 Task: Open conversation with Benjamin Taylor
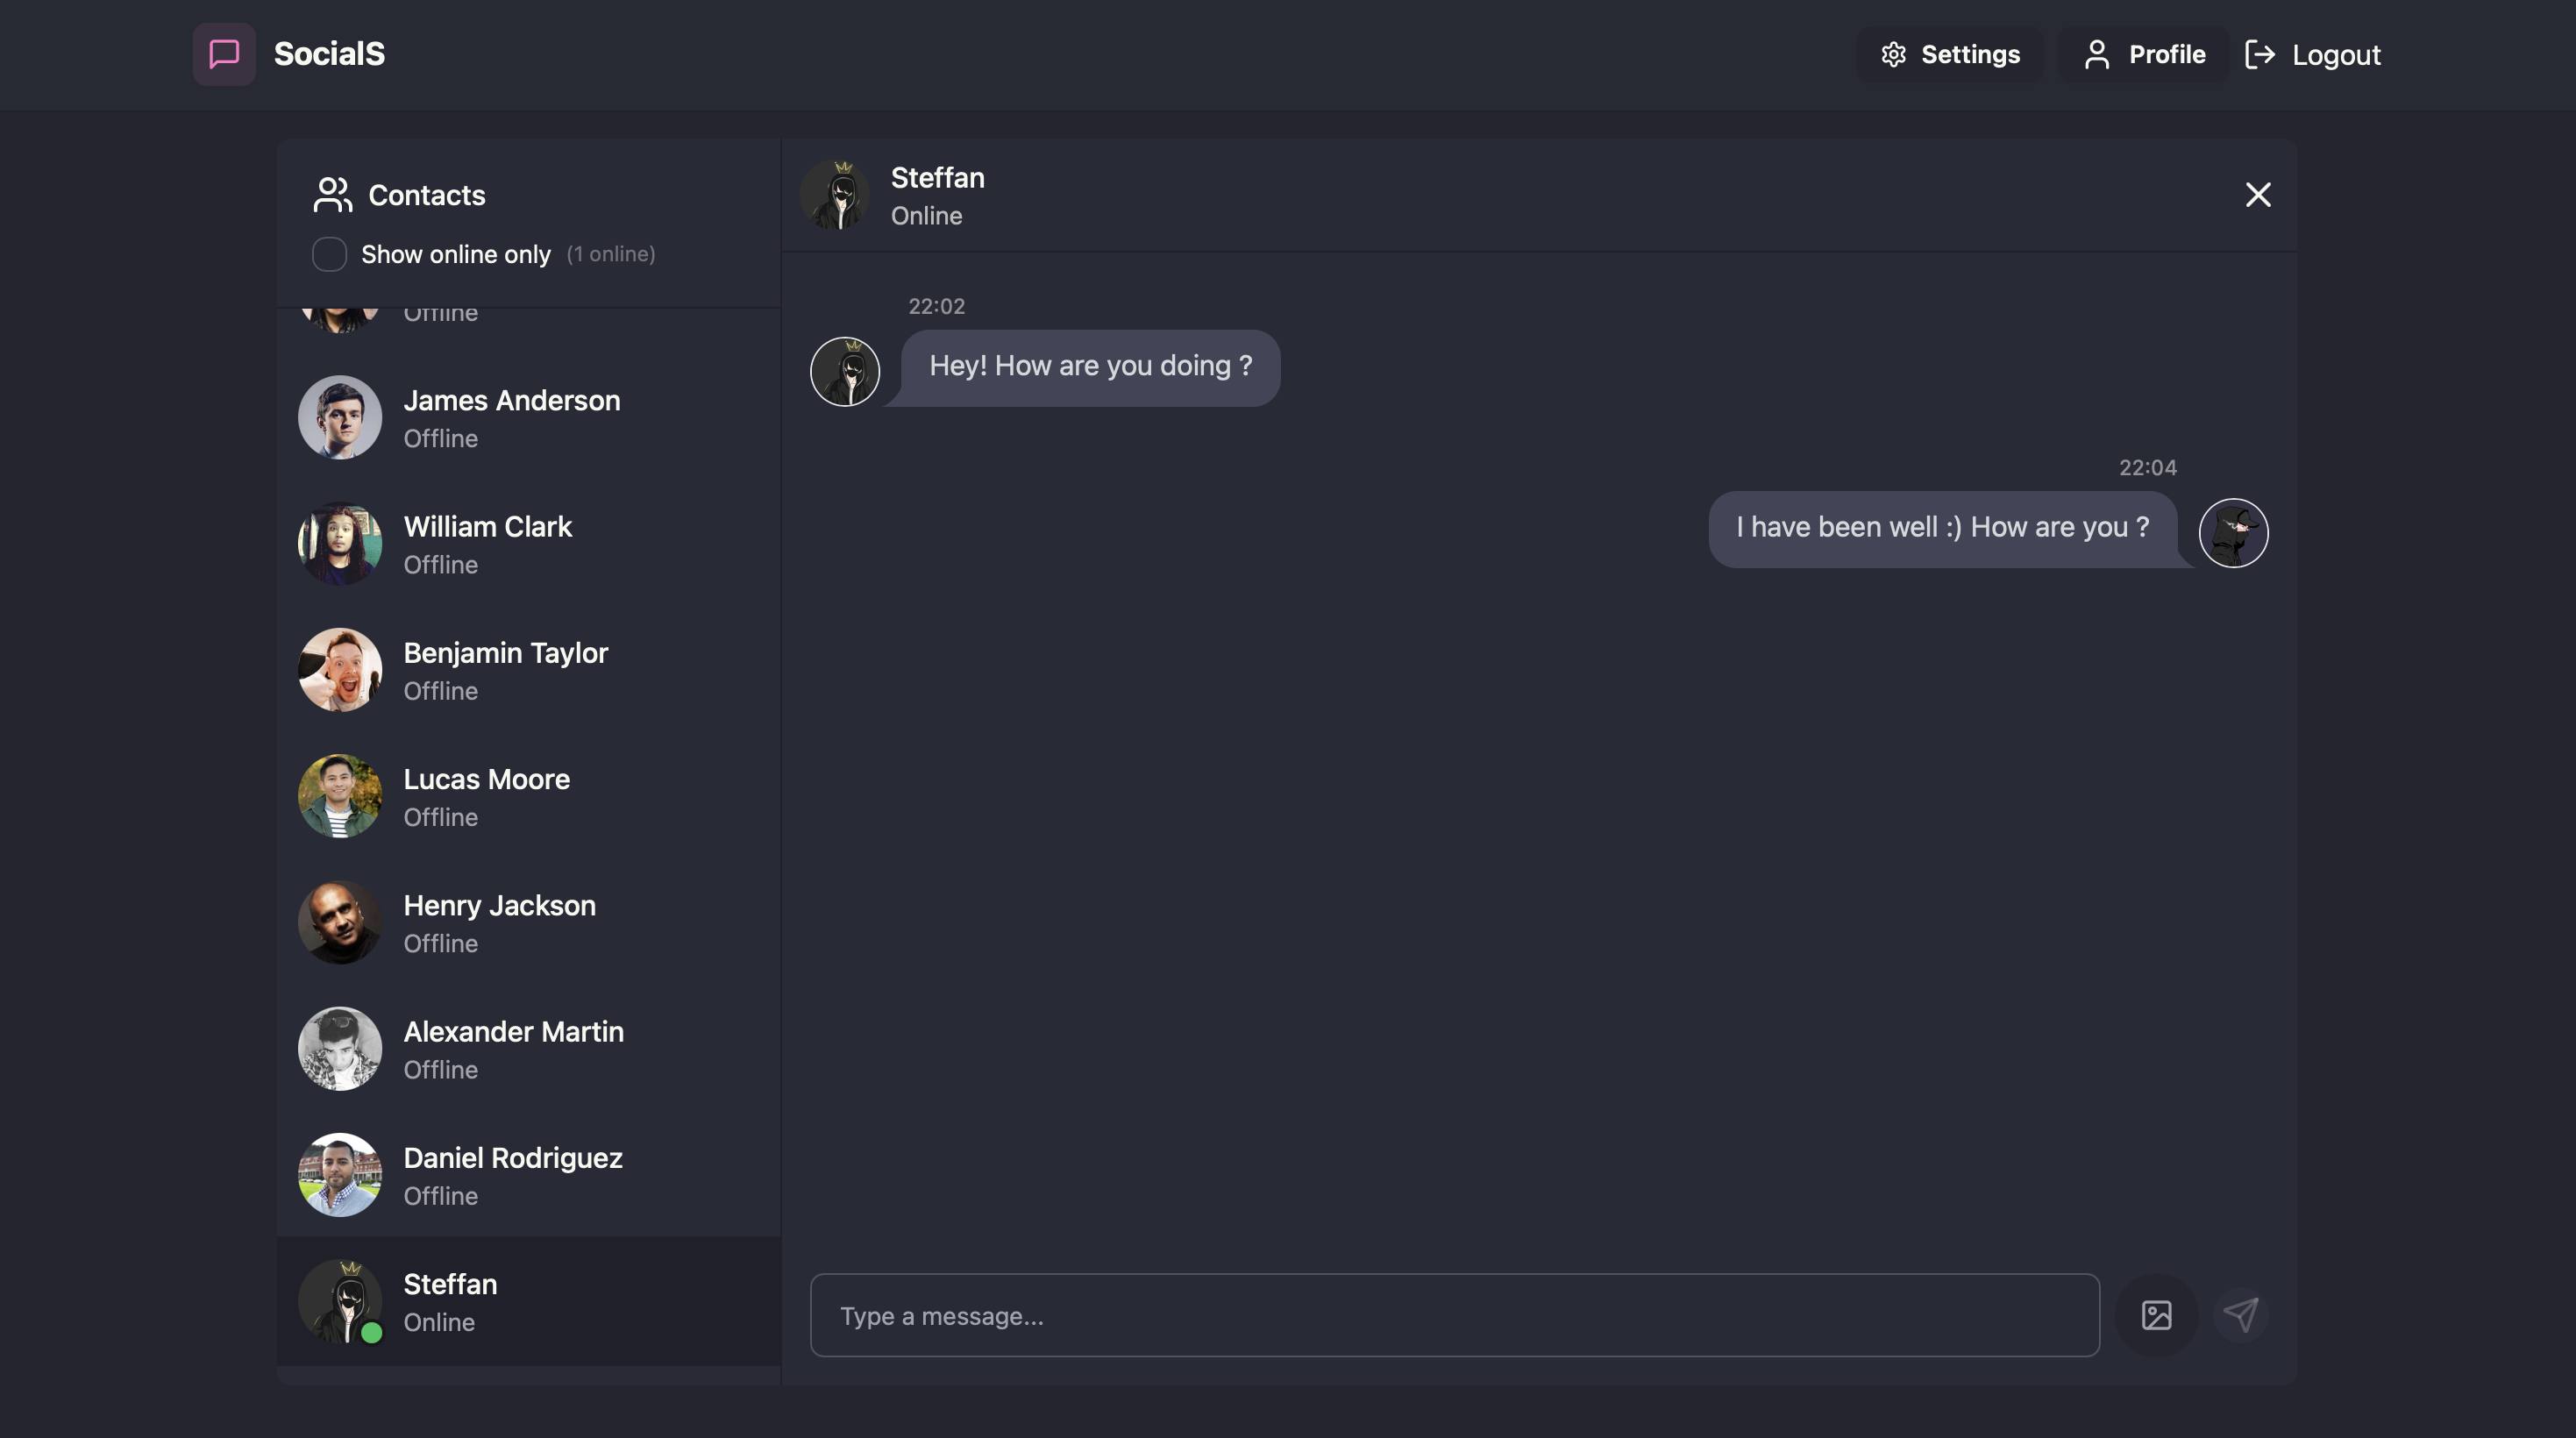[x=529, y=670]
